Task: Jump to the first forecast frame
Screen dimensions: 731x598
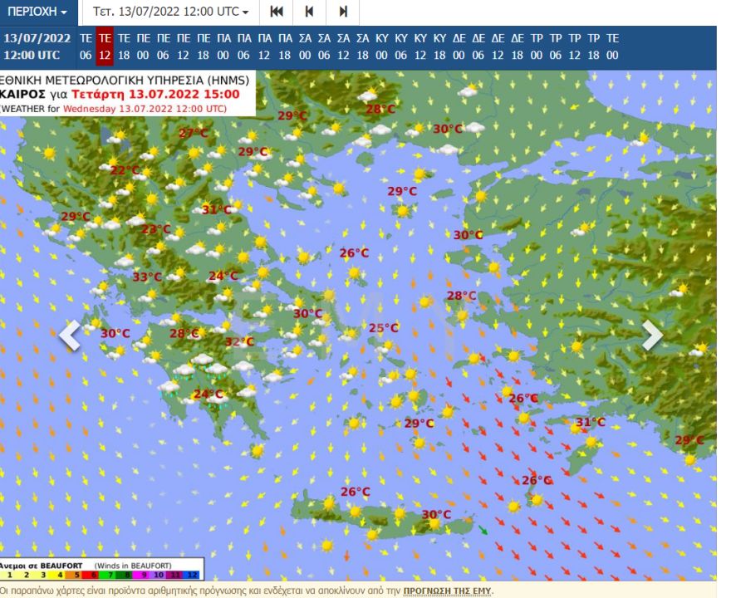Action: click(x=277, y=12)
